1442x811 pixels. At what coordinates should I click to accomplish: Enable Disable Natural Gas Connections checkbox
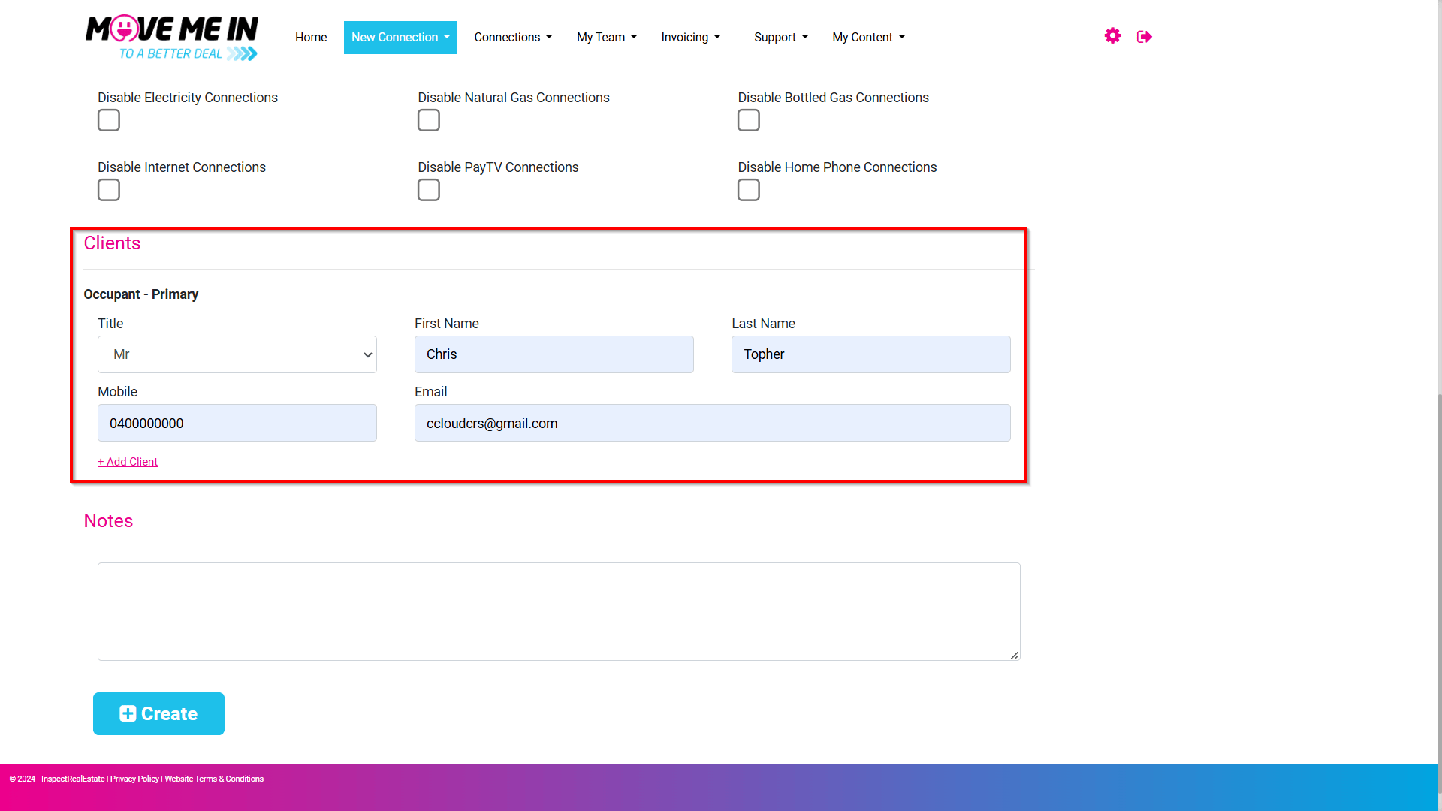pyautogui.click(x=429, y=120)
